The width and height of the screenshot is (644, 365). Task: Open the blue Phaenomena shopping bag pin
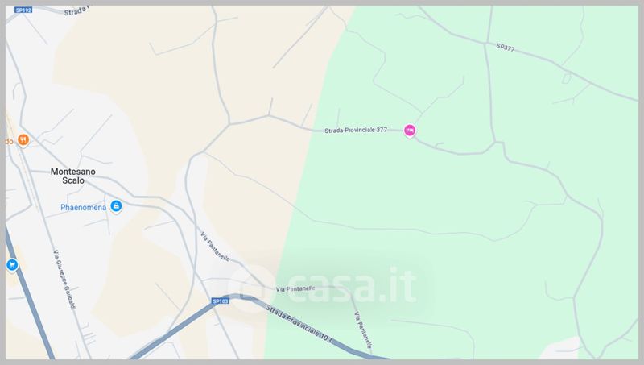coord(116,206)
